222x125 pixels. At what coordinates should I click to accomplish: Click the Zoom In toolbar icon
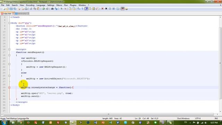[61, 9]
